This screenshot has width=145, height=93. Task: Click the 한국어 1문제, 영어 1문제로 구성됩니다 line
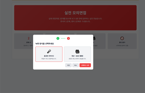[75, 21]
